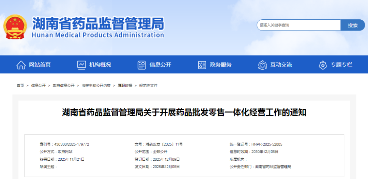Click the national emblem logo

pyautogui.click(x=14, y=27)
